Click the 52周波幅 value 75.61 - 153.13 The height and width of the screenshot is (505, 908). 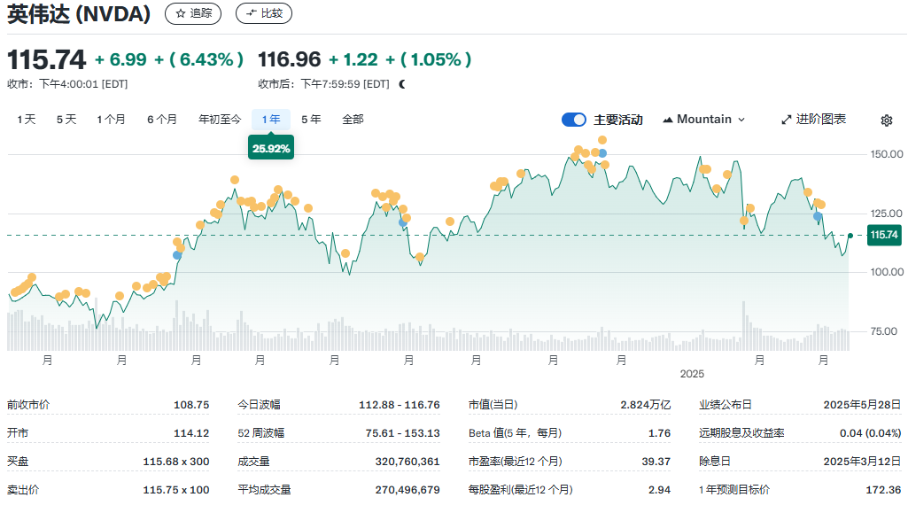click(x=402, y=433)
